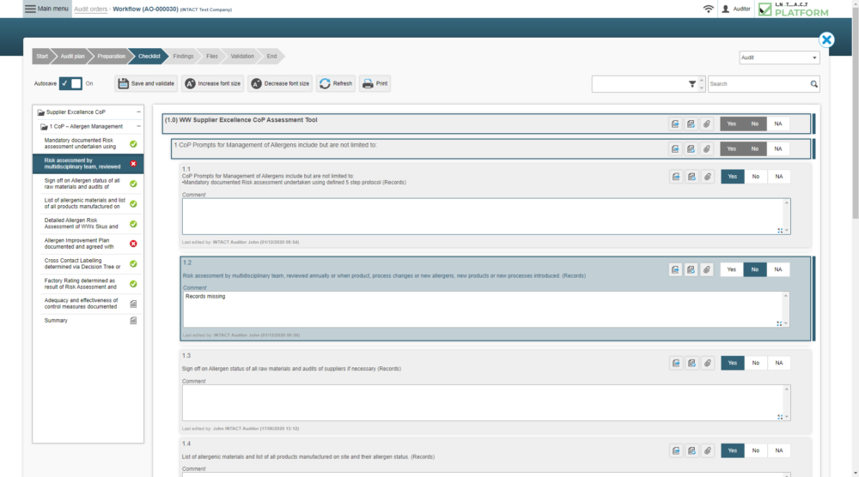Open the Main menu hamburger icon
The image size is (859, 477).
click(30, 9)
